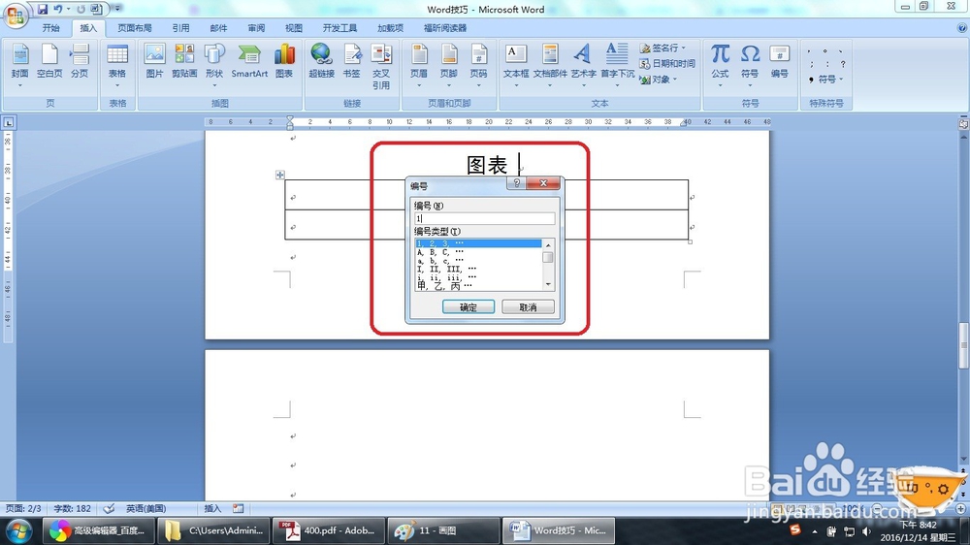Image resolution: width=970 pixels, height=545 pixels.
Task: Insert a bookmark (书签)
Action: pyautogui.click(x=351, y=62)
